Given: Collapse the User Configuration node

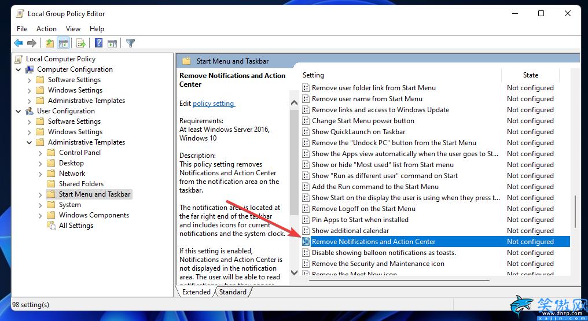Looking at the screenshot, I should pos(19,111).
